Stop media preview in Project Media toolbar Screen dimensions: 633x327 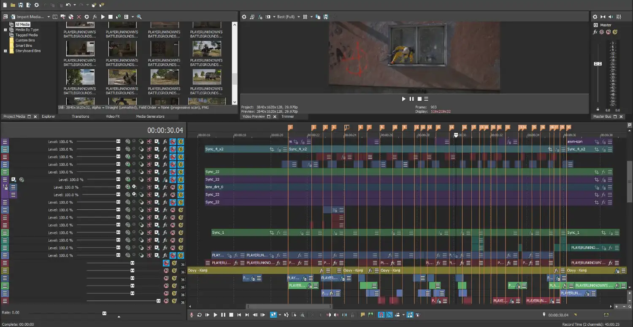[111, 17]
